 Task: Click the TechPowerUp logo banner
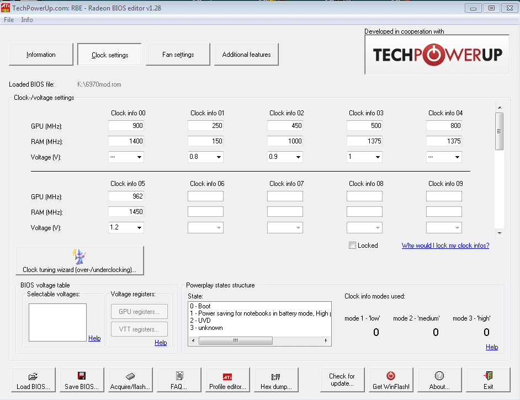point(437,55)
